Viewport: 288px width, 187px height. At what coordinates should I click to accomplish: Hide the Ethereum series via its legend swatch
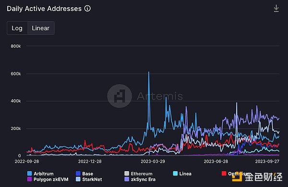coord(127,174)
